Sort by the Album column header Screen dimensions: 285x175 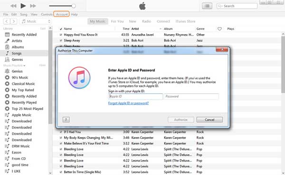click(168, 28)
